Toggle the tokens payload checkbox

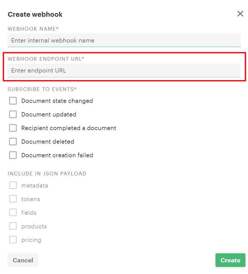click(13, 199)
